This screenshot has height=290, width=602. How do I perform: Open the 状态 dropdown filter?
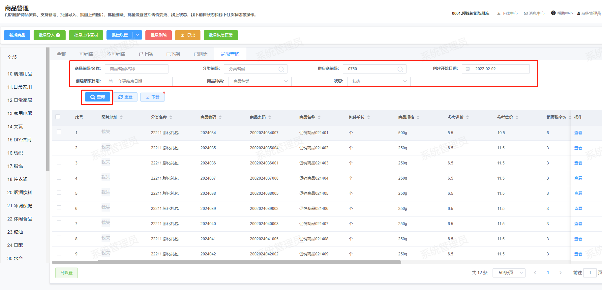click(x=378, y=81)
